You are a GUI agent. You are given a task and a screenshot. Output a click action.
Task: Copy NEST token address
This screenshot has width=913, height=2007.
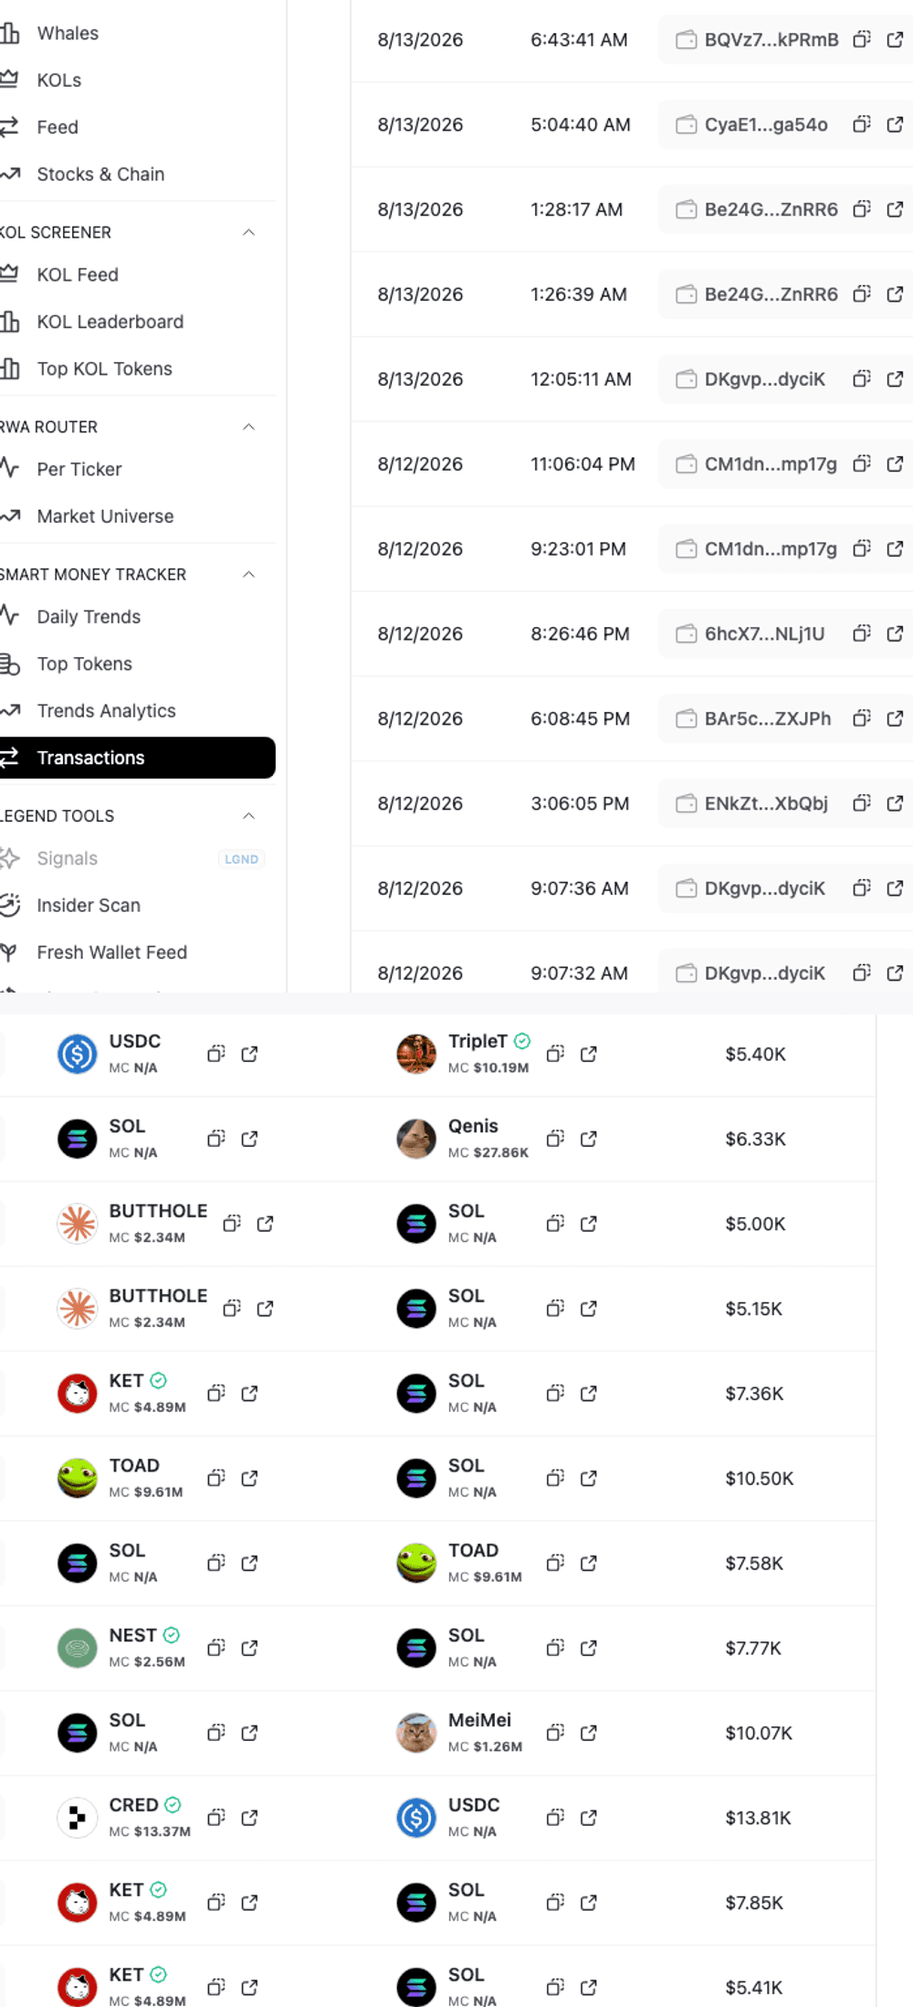click(215, 1648)
